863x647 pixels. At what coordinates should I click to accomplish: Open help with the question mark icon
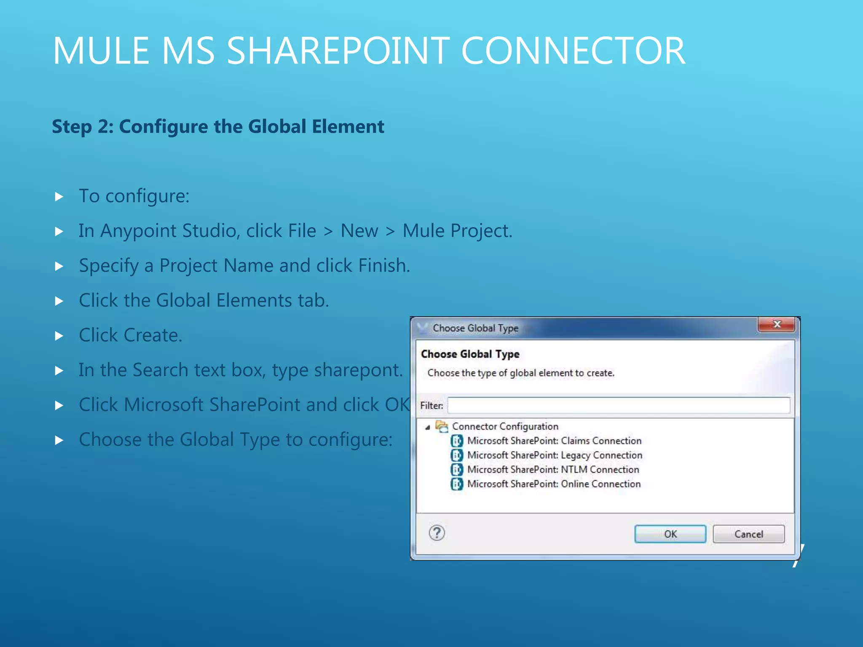click(x=437, y=533)
